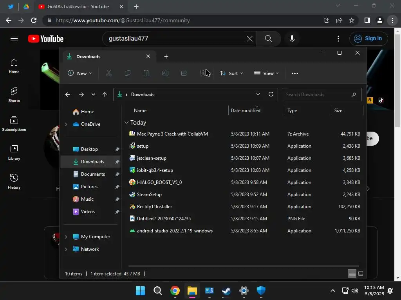Click the YouTube page vertical scrollbar
Viewport: 401px width, 300px height.
(397, 80)
